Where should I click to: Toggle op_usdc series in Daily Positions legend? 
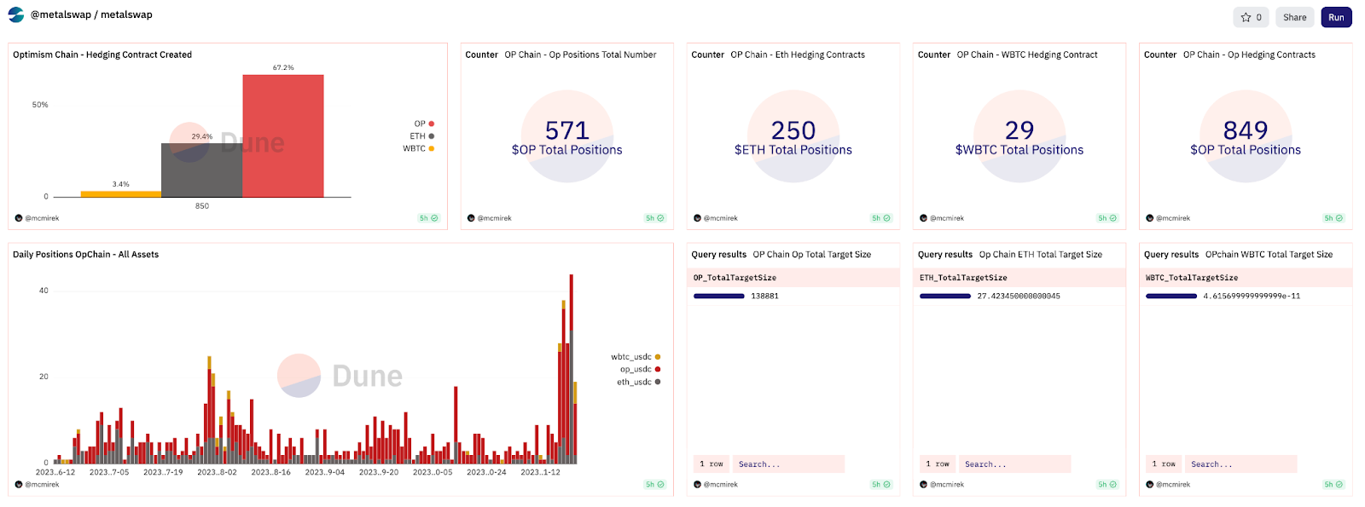coord(640,369)
